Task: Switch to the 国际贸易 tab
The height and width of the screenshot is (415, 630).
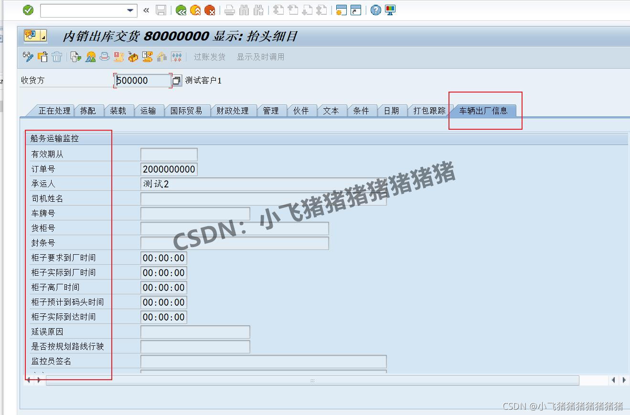Action: coord(186,111)
